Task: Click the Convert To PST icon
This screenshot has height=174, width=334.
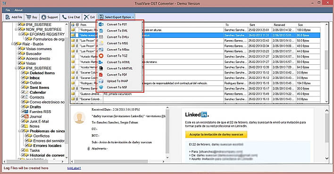Action: pyautogui.click(x=101, y=24)
